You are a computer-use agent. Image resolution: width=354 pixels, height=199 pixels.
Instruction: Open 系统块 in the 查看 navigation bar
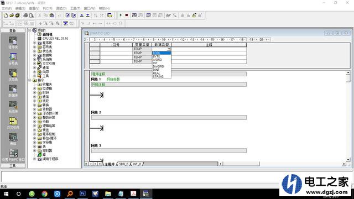click(13, 107)
